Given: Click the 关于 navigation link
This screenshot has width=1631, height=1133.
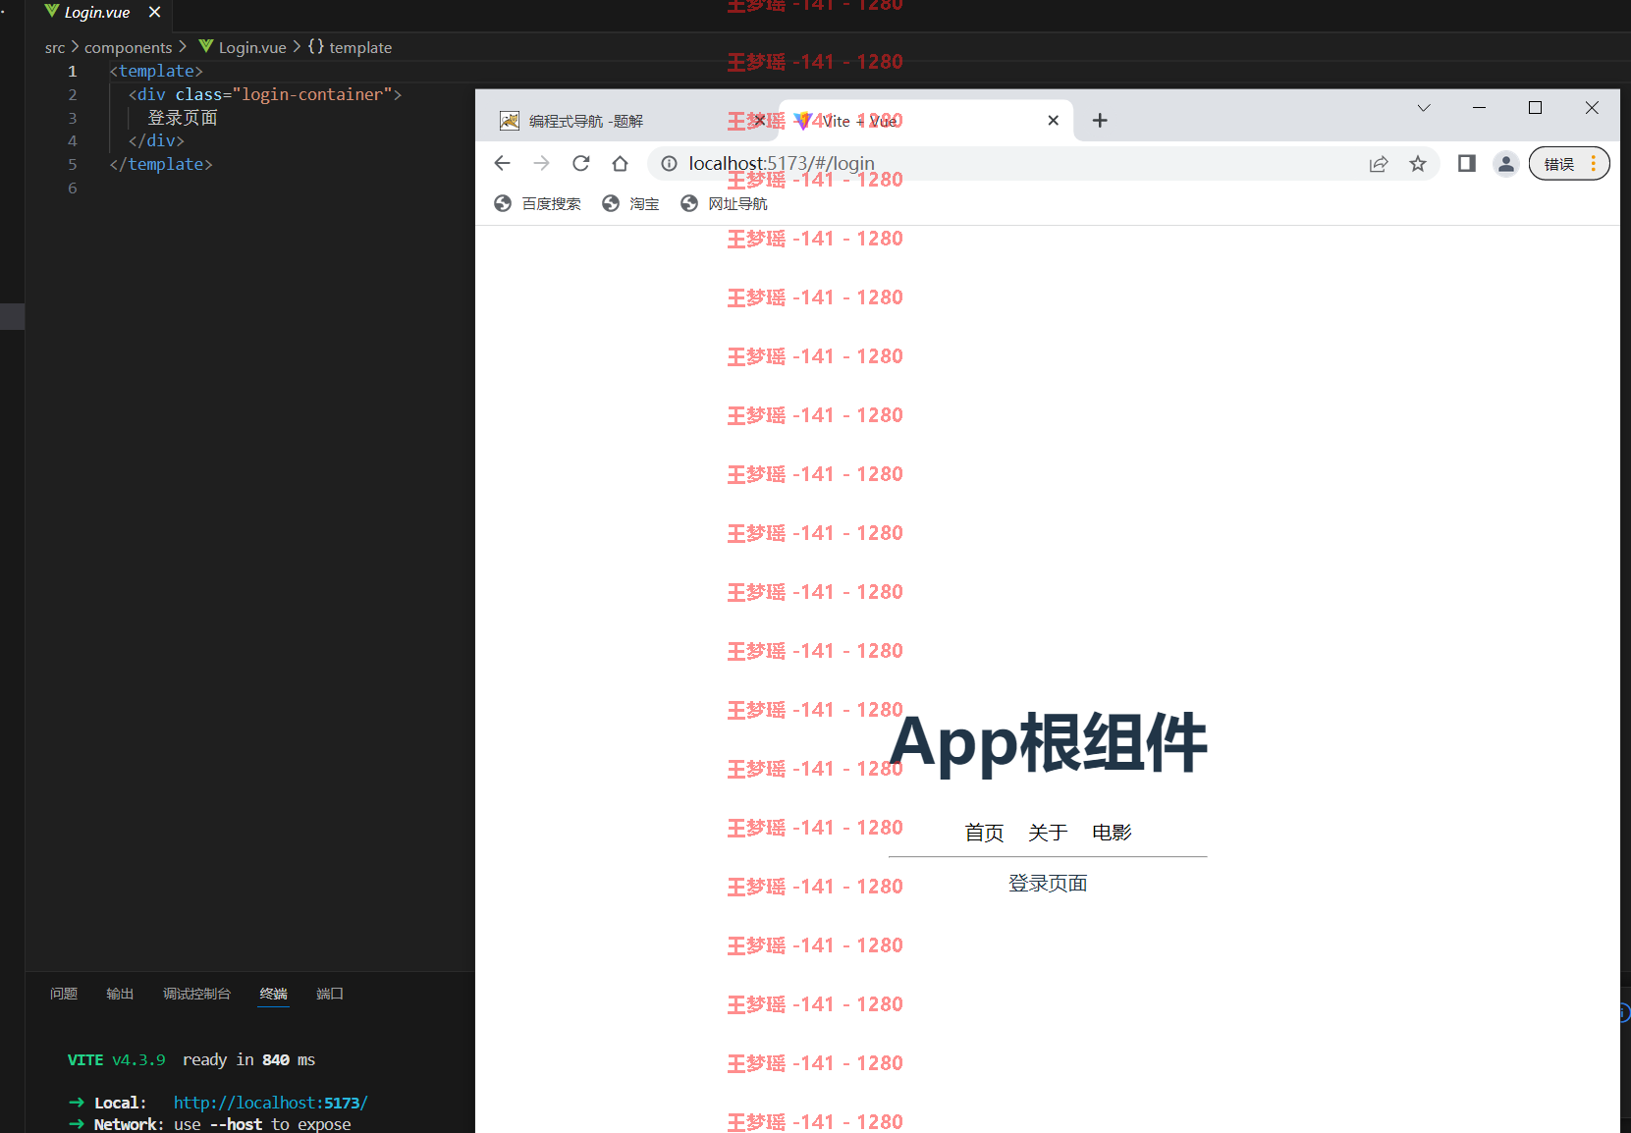Looking at the screenshot, I should (1048, 833).
